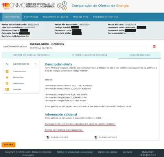Image resolution: width=164 pixels, height=157 pixels.
Task: Collapse the Características side panel chevron
Action: tap(35, 64)
